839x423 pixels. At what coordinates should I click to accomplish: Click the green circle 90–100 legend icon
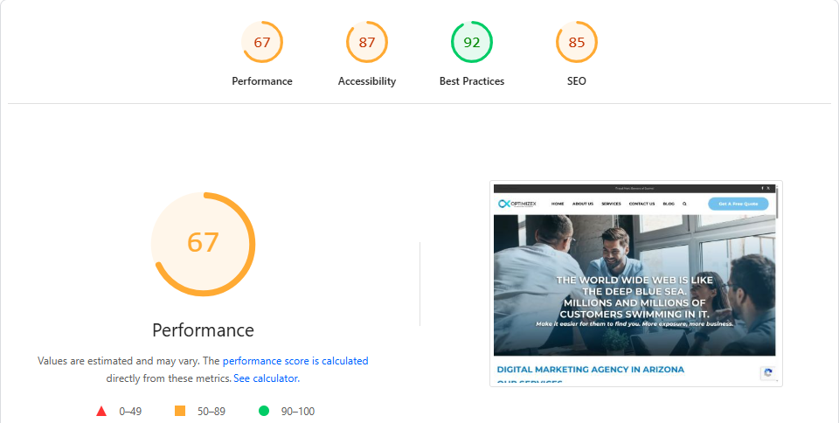(263, 411)
